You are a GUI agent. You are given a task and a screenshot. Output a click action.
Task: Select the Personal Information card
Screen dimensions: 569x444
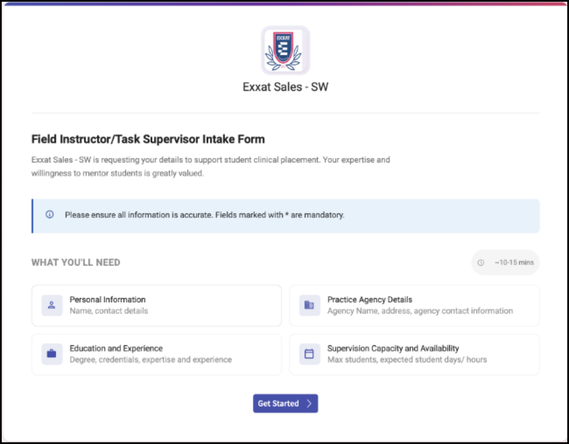point(157,305)
